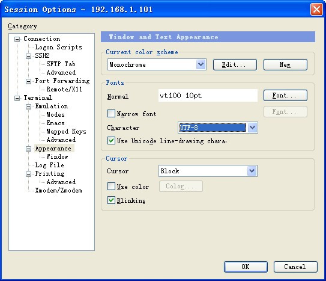Image resolution: width=326 pixels, height=281 pixels.
Task: Close the Session Options dialog
Action: [x=316, y=10]
